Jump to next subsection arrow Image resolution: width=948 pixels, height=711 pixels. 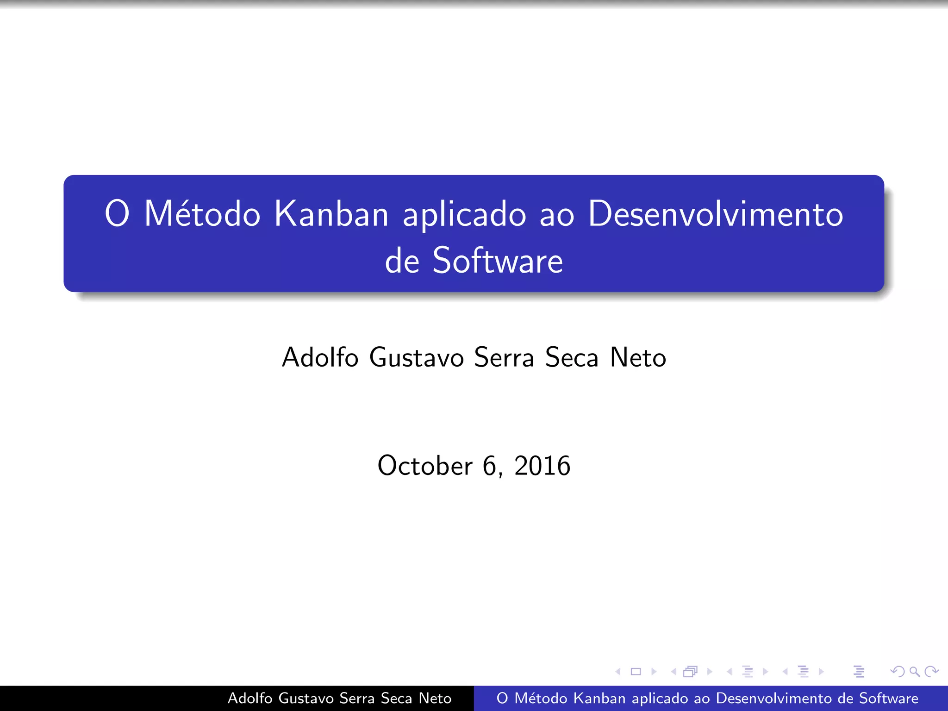point(765,672)
